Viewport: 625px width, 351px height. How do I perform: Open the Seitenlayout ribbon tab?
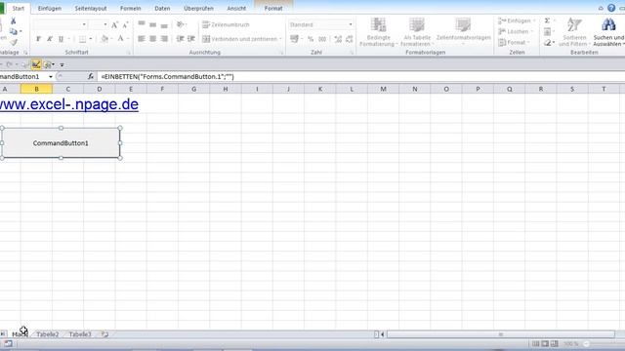pyautogui.click(x=91, y=8)
